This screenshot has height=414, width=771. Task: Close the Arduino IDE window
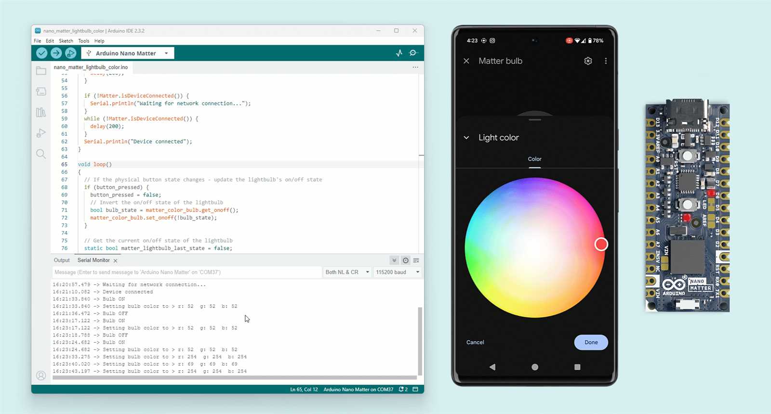415,31
